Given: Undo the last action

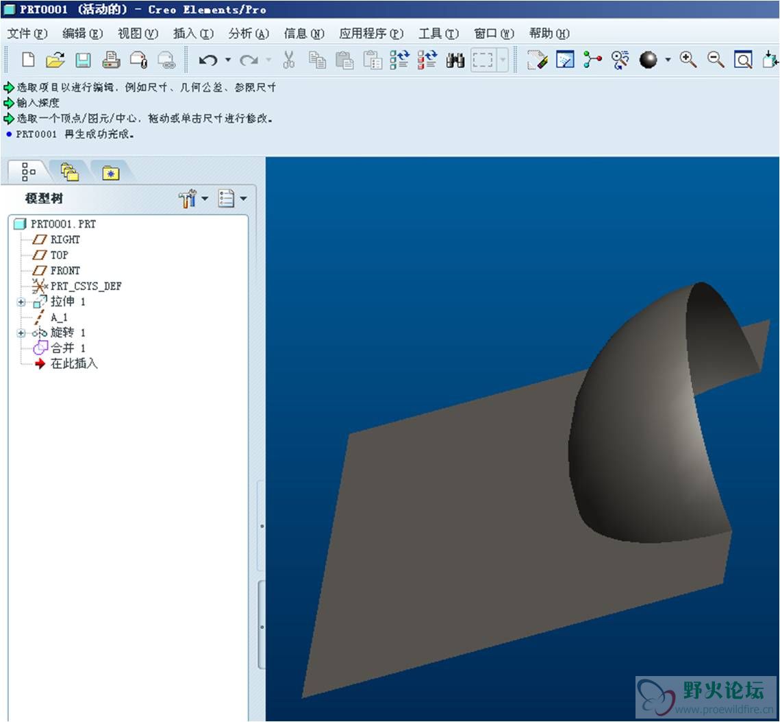Looking at the screenshot, I should pyautogui.click(x=208, y=60).
